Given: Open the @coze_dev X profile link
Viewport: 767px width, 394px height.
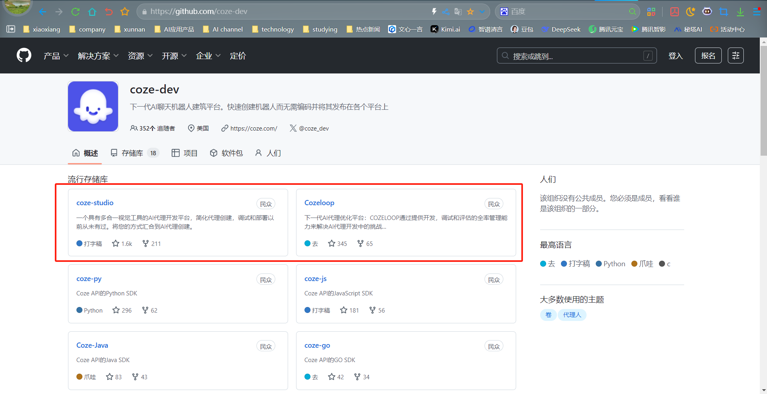Looking at the screenshot, I should tap(314, 128).
